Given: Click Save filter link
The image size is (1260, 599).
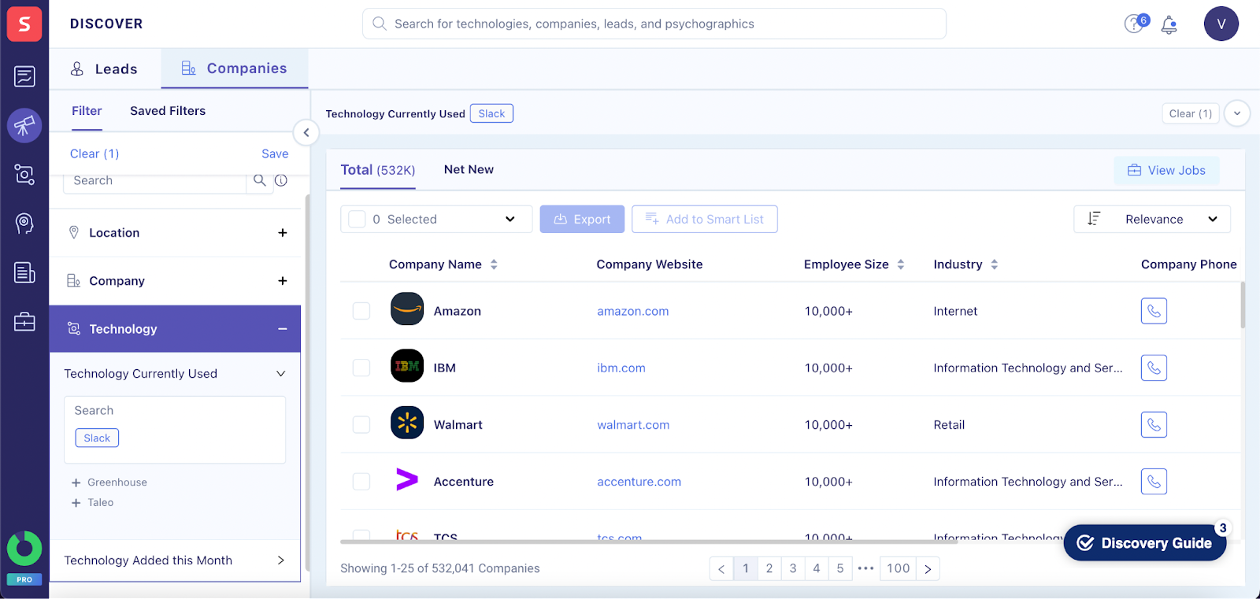Looking at the screenshot, I should pos(275,153).
